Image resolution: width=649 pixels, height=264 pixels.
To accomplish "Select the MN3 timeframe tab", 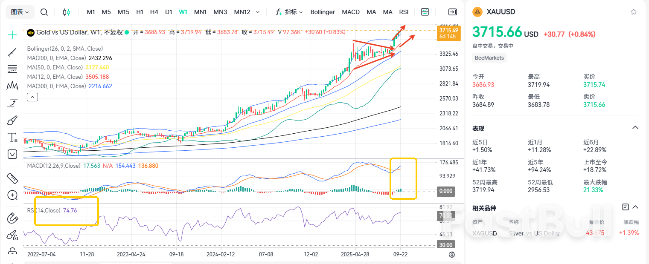I will [x=220, y=12].
